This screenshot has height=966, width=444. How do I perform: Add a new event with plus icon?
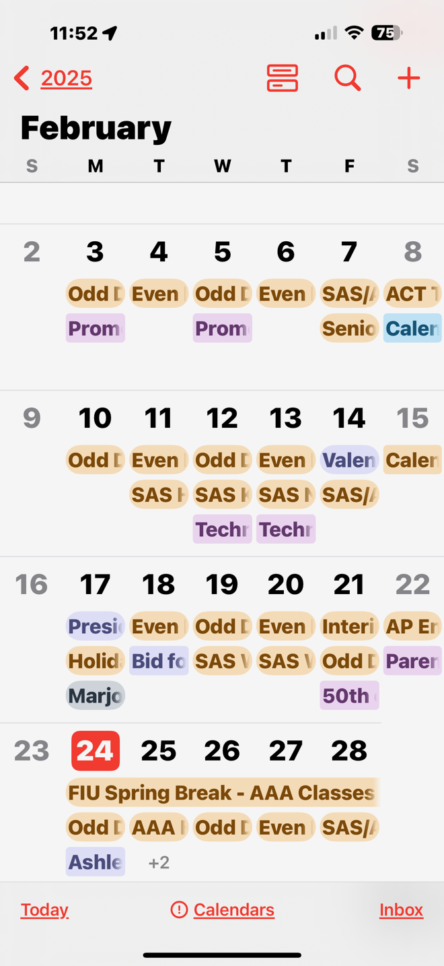coord(408,78)
